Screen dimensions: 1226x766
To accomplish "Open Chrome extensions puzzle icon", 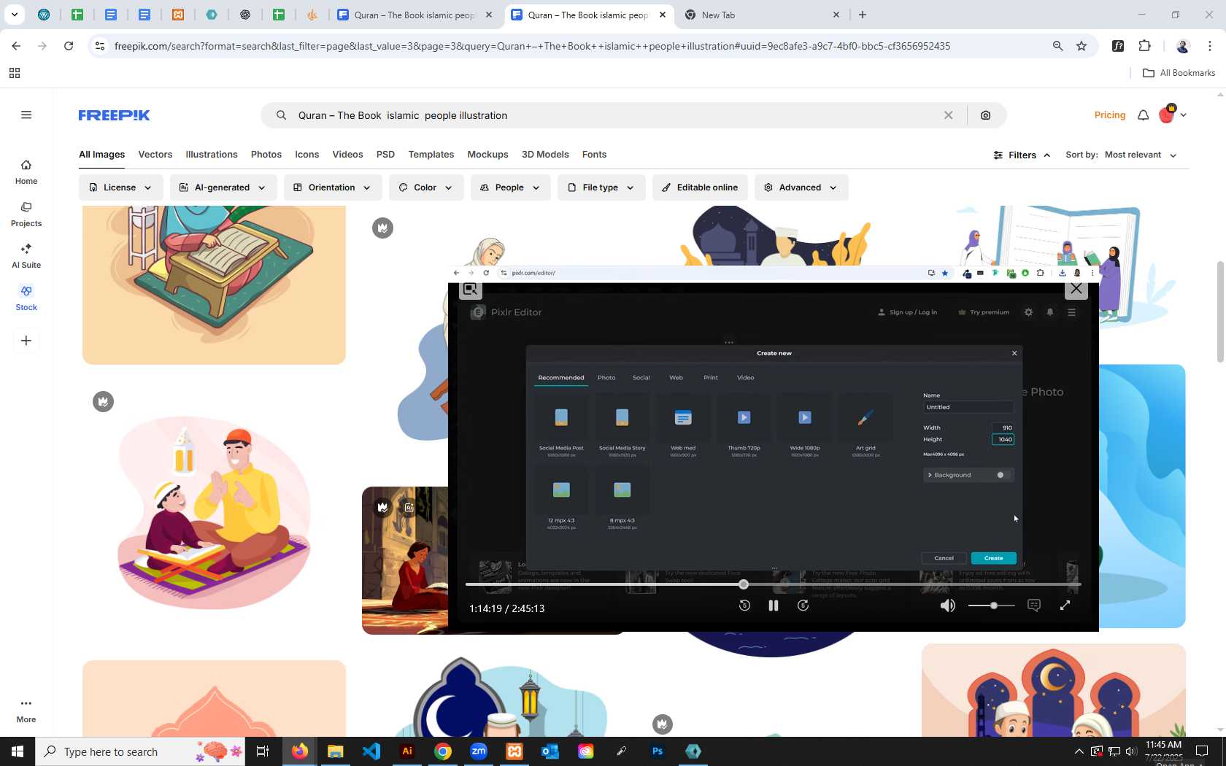I will (1144, 46).
